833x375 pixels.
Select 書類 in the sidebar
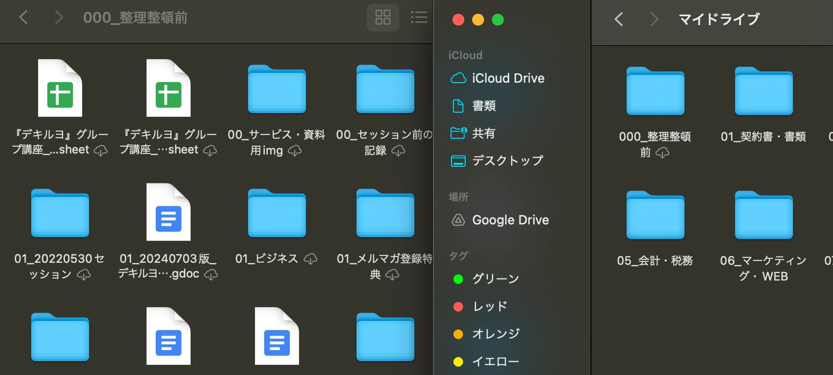(x=474, y=106)
